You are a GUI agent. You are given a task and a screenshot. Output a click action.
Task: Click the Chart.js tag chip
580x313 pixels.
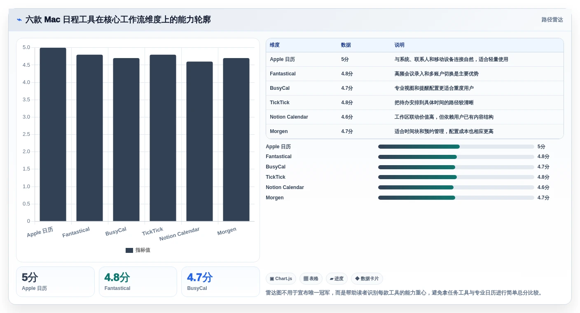[x=281, y=279]
